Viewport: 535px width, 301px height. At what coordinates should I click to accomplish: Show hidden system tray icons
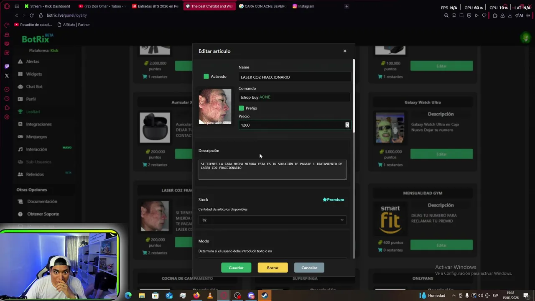(453, 296)
